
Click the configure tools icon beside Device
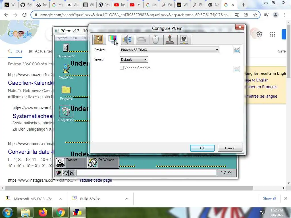(237, 50)
